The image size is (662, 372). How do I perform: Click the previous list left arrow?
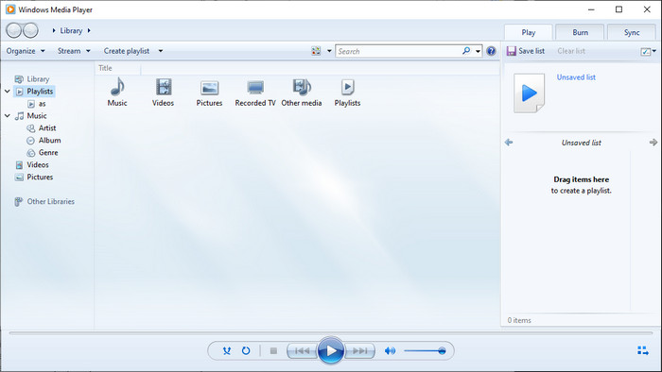click(509, 143)
